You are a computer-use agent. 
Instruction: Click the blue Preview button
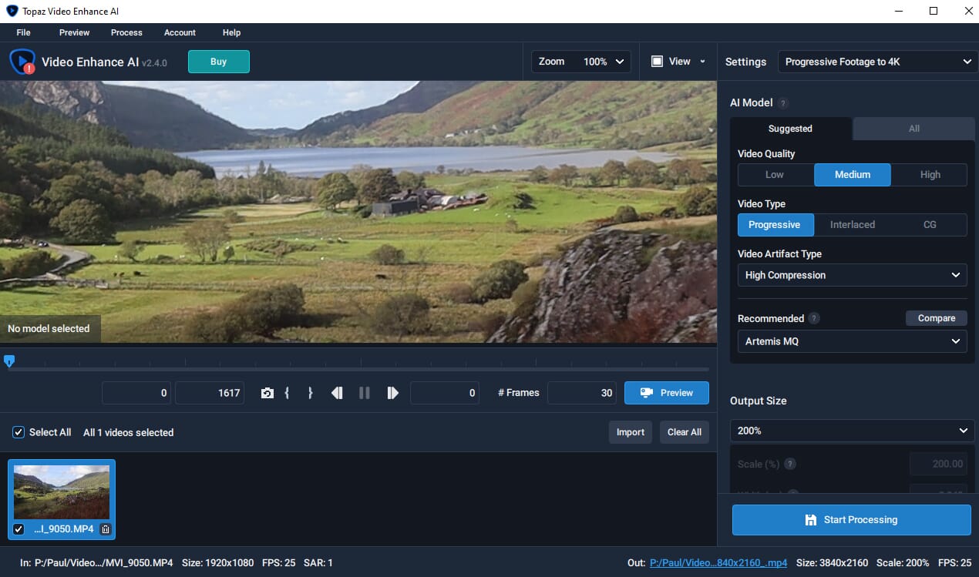click(667, 393)
